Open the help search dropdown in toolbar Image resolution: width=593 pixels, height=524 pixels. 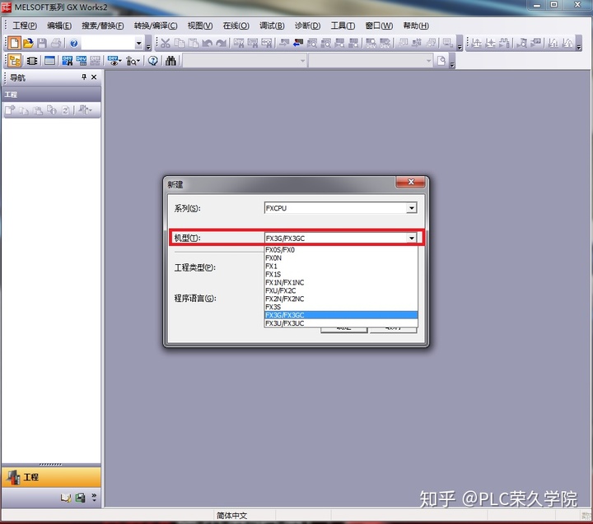click(138, 44)
